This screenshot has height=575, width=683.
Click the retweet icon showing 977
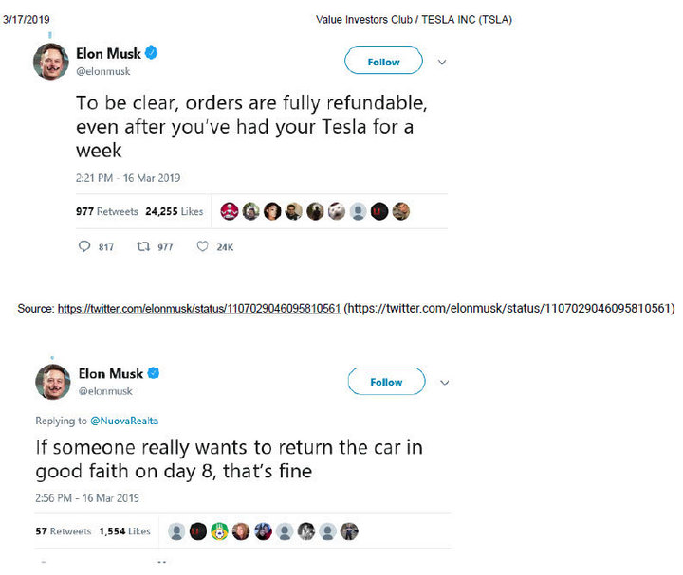coord(145,246)
